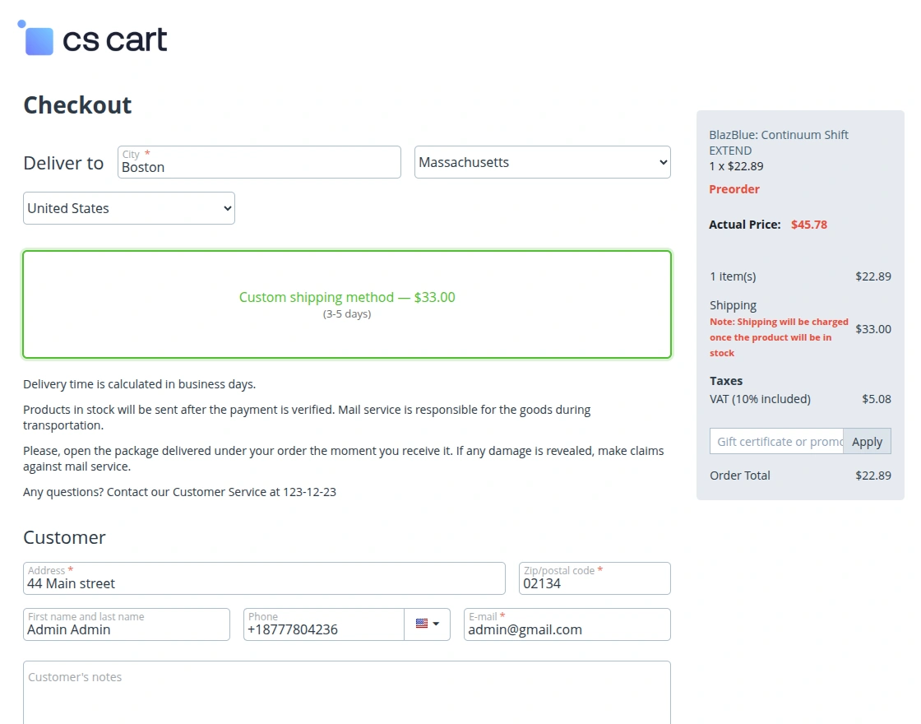Open the BlazBlue: Continuum Shift EXTEND product
The height and width of the screenshot is (724, 921).
coord(778,142)
